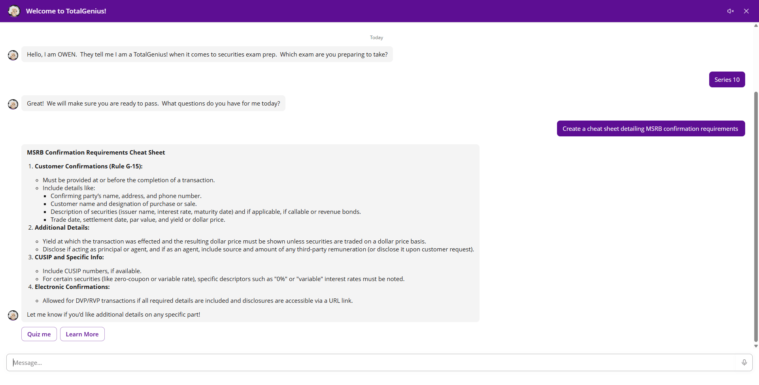Click the "Welcome to TotalGenius!" title

(x=66, y=11)
